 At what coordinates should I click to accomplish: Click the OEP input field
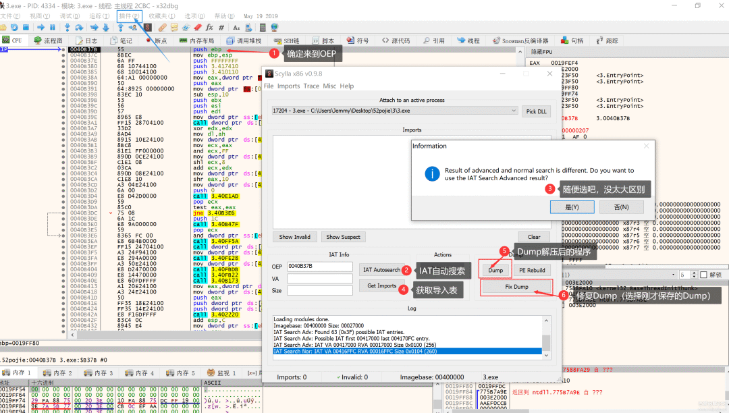click(x=320, y=266)
